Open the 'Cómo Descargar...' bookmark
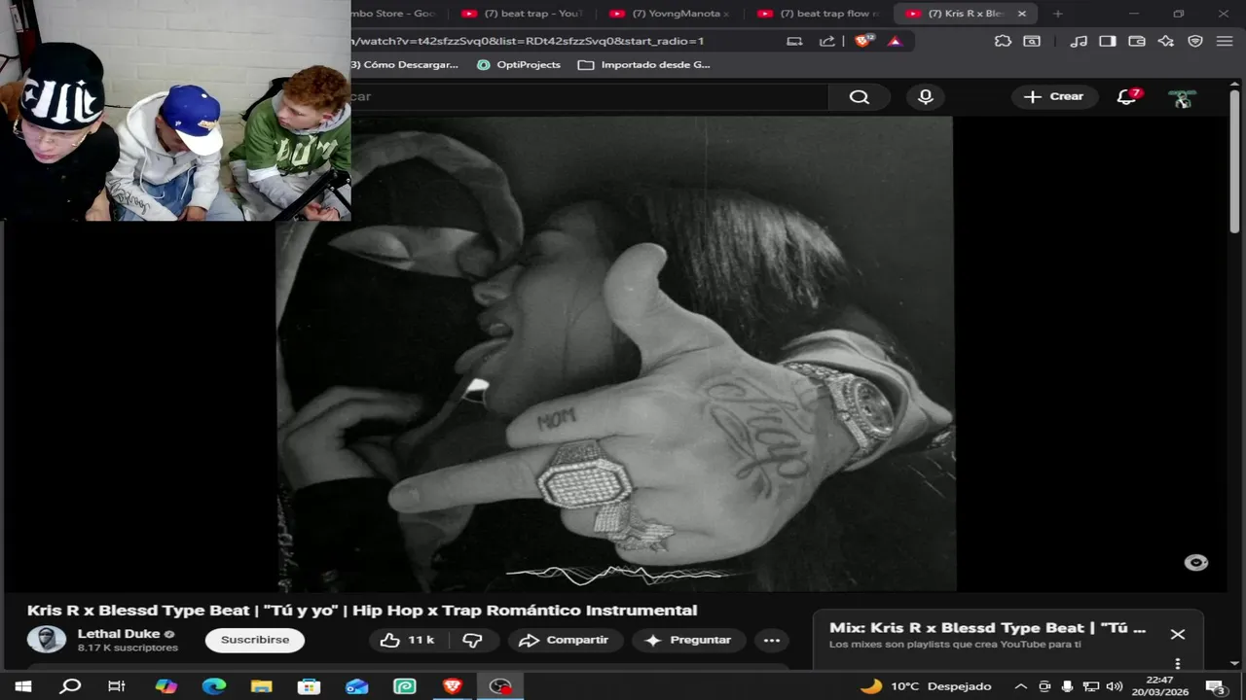The height and width of the screenshot is (700, 1246). pos(405,64)
